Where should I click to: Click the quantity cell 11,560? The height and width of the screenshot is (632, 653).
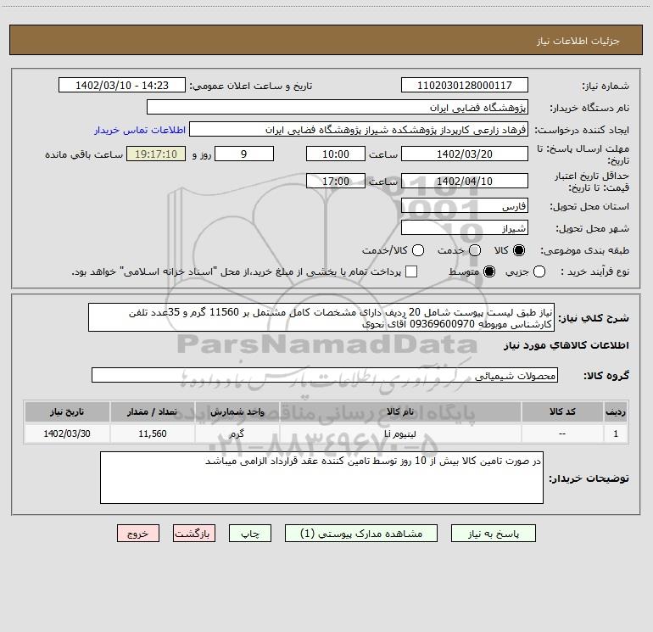pos(153,433)
